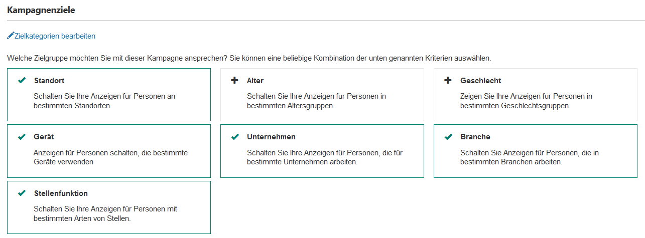
Task: Deselect the Stellenfunktion targeting card
Action: [109, 207]
